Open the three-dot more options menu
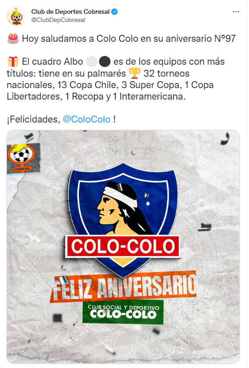249x368 pixels. click(x=236, y=12)
